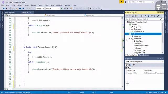Click Collapse All icon in Solution Explorer
Image resolution: width=168 pixels, height=94 pixels.
click(x=152, y=16)
